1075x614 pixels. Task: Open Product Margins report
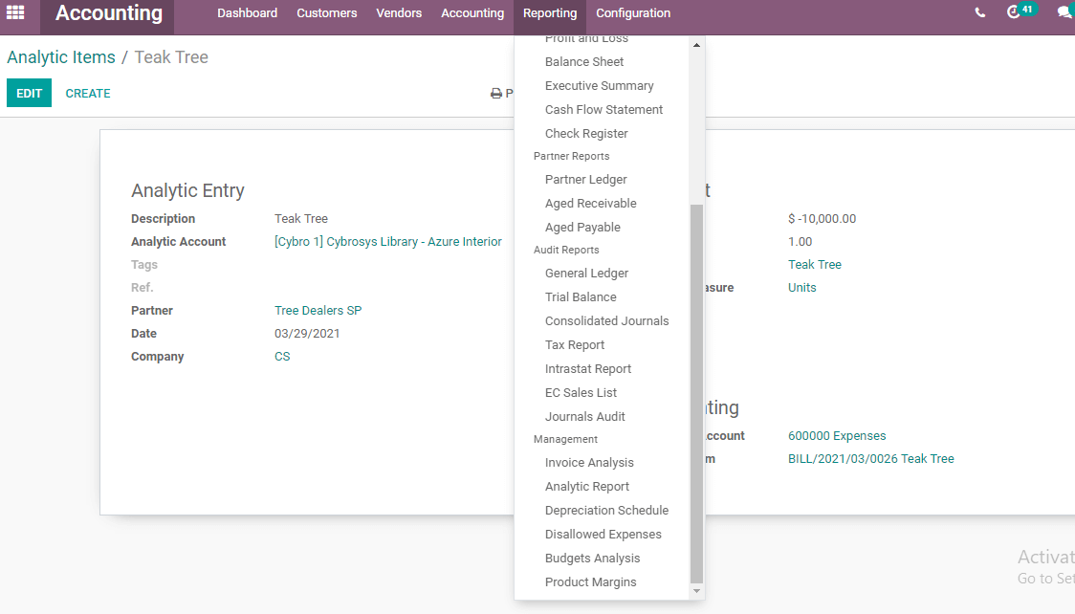(x=590, y=582)
